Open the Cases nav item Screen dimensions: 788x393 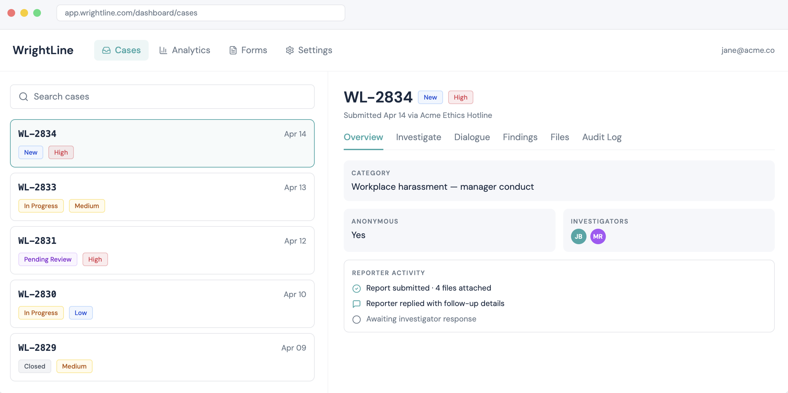coord(121,50)
